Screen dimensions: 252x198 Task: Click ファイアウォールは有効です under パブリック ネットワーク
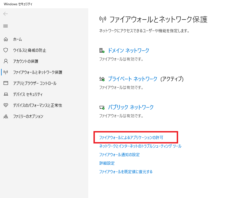click(121, 116)
